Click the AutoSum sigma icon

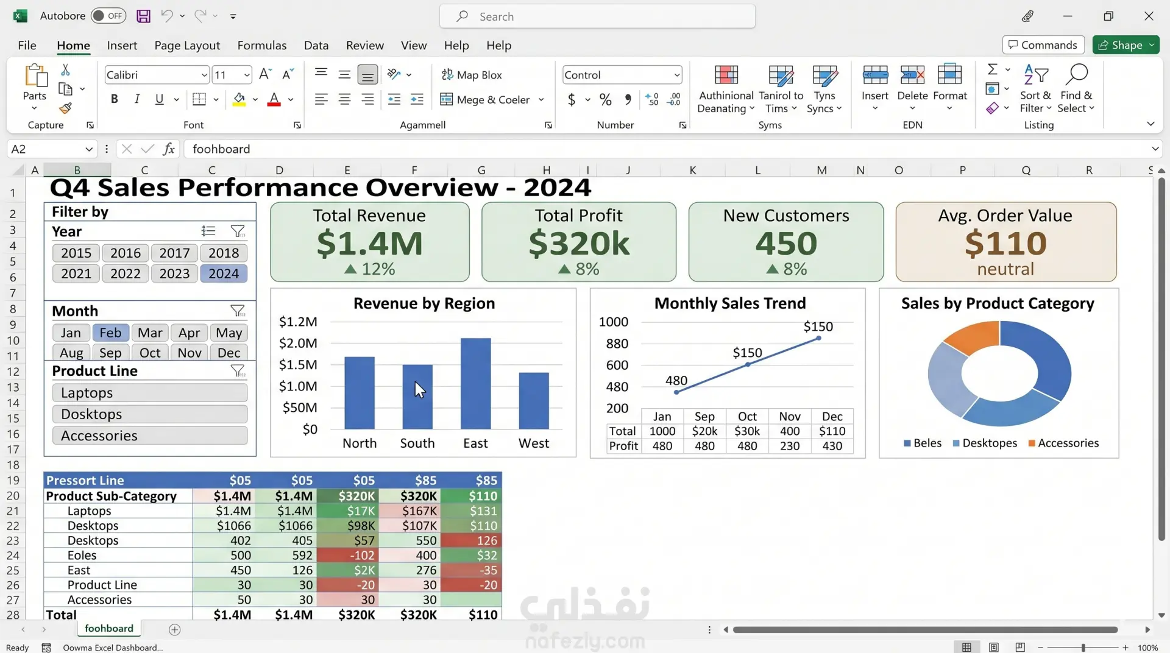(x=993, y=69)
